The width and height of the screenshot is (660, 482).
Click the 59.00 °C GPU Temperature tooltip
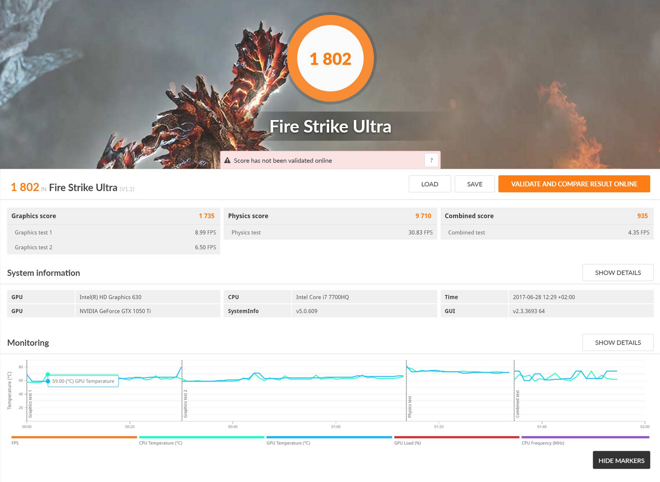(83, 381)
